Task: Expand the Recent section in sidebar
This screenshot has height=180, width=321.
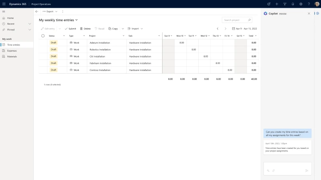Action: pyautogui.click(x=30, y=24)
